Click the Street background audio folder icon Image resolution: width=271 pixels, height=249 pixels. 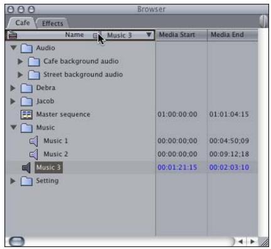click(x=34, y=75)
